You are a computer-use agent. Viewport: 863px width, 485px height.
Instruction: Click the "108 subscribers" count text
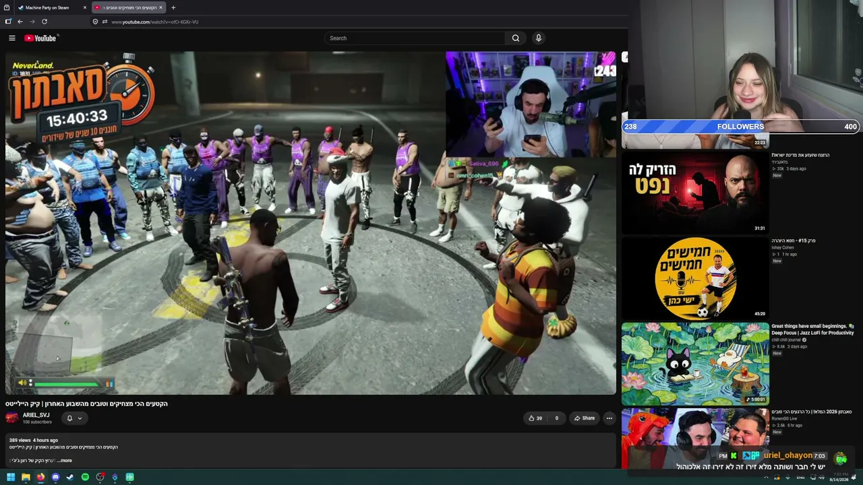coord(37,422)
